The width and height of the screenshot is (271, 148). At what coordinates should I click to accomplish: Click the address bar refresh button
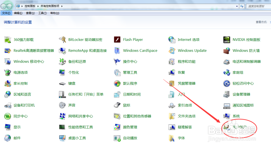242,6
